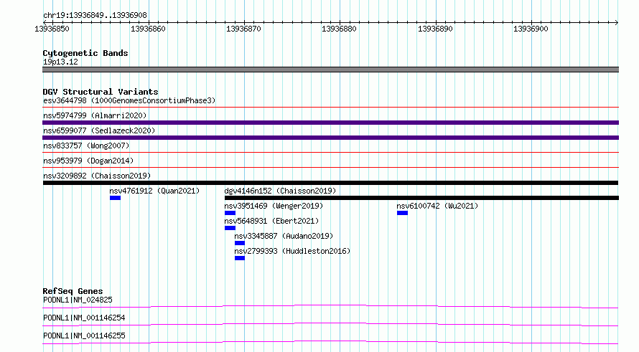This screenshot has width=639, height=352.
Task: Select PODNL1|NM_001146255 transcript label
Action: coord(84,336)
